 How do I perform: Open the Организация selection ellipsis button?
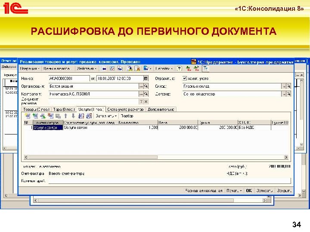point(141,86)
